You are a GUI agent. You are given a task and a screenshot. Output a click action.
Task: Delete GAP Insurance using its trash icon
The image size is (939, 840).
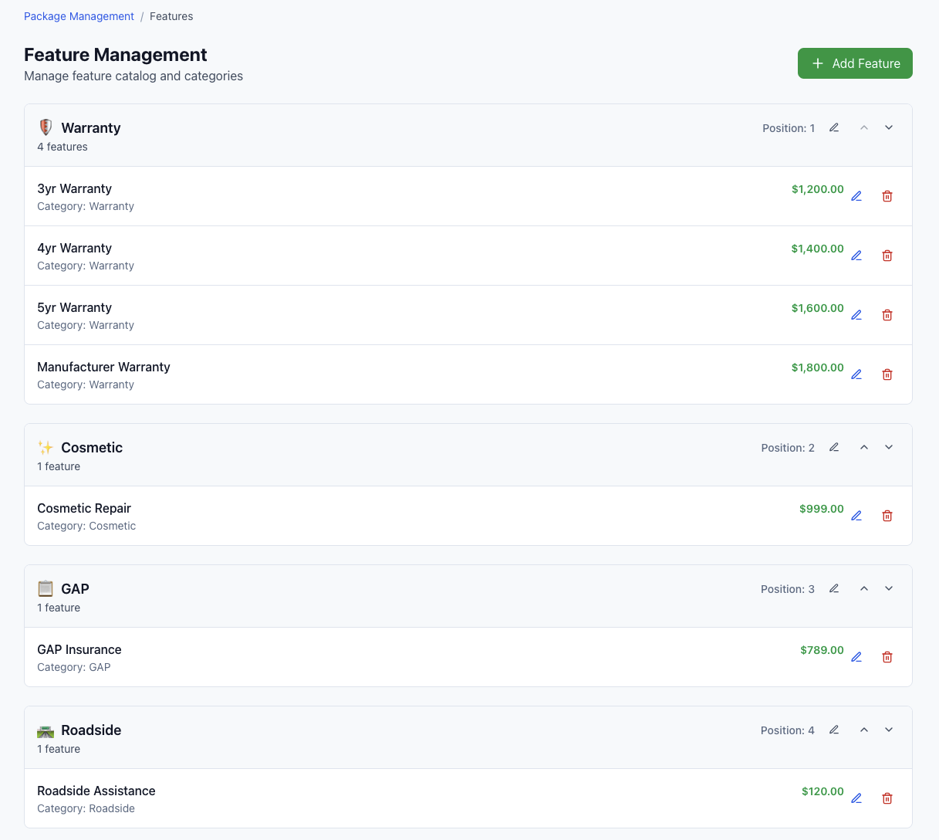887,657
